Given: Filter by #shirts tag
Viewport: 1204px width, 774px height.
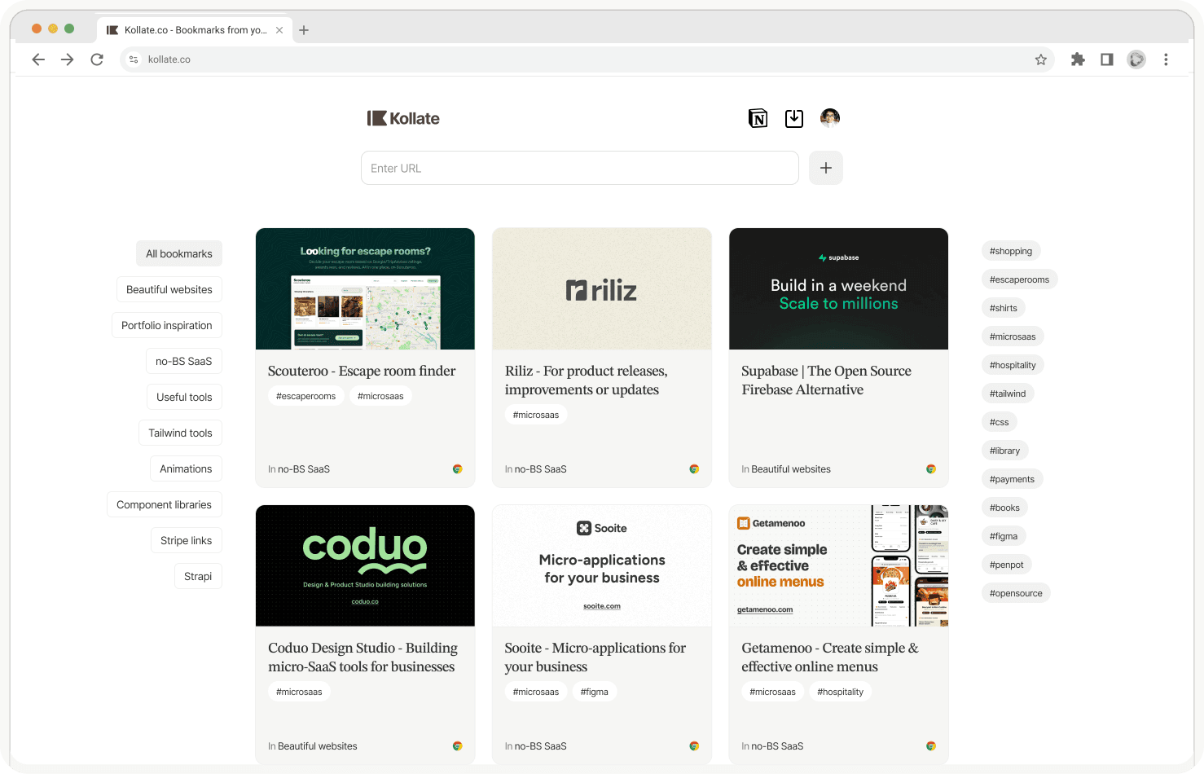Looking at the screenshot, I should pos(1004,308).
